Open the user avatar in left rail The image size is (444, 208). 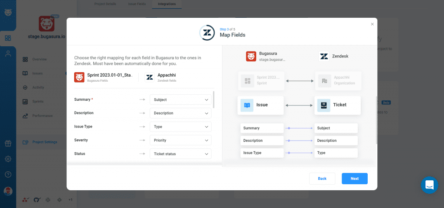pos(8,191)
